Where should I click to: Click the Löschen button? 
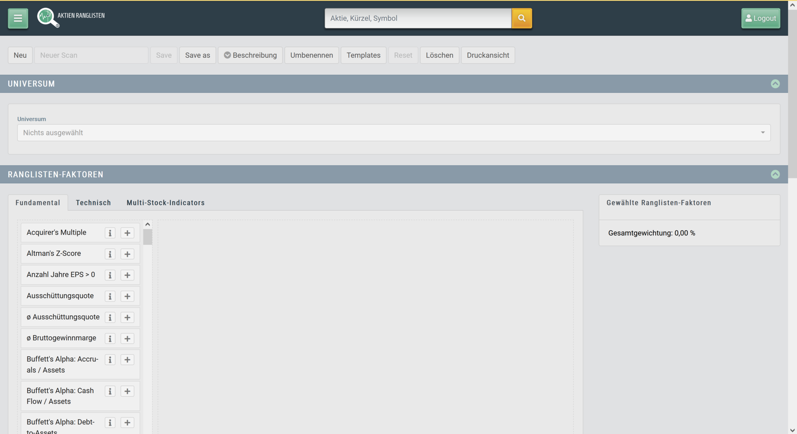[x=440, y=55]
